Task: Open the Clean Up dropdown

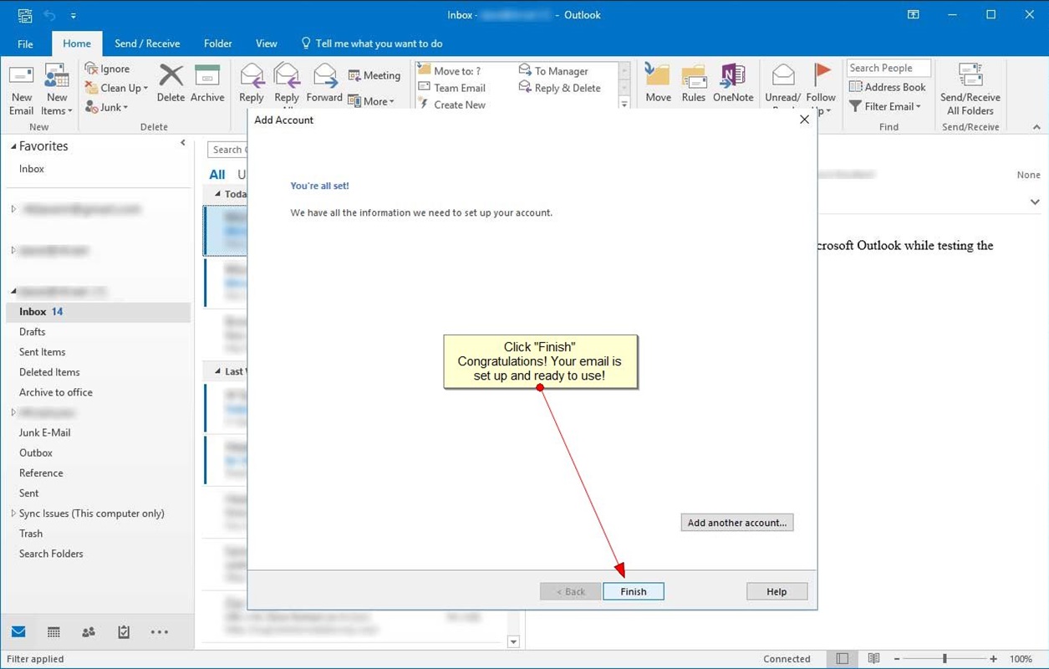Action: 116,88
